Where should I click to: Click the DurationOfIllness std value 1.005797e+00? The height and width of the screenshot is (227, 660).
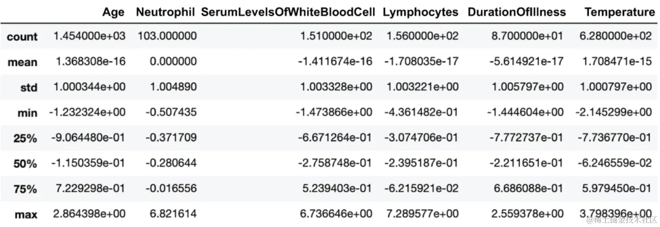click(527, 87)
